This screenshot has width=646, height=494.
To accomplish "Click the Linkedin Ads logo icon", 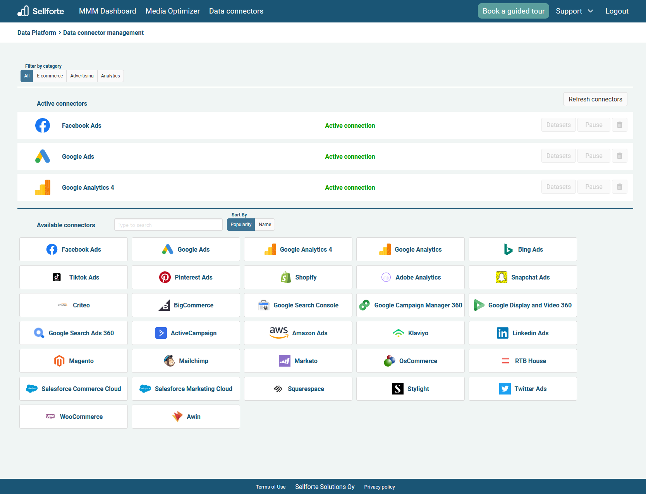I will coord(502,333).
